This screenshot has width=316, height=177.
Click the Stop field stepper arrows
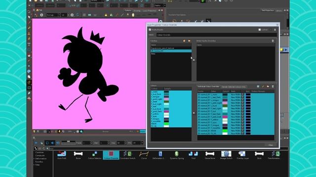(x=125, y=143)
